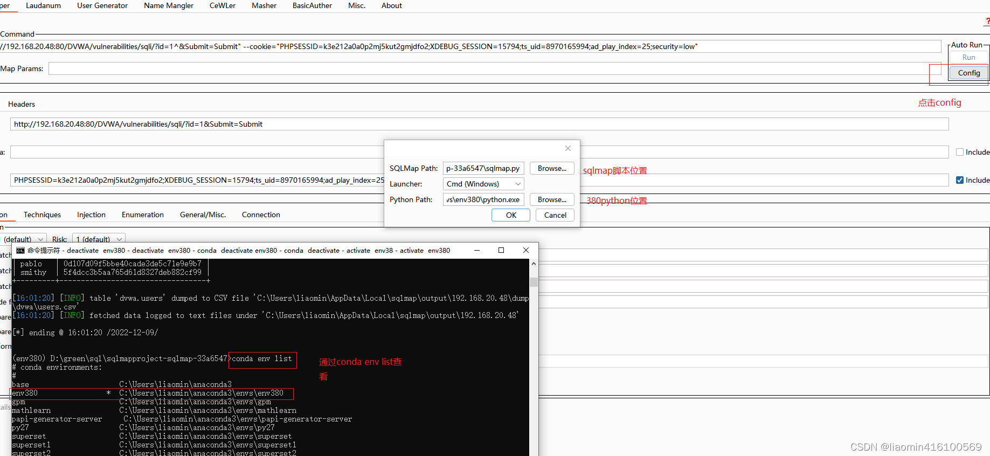Click the pablo hash row
Viewport: 990px width, 456px height.
pos(110,264)
